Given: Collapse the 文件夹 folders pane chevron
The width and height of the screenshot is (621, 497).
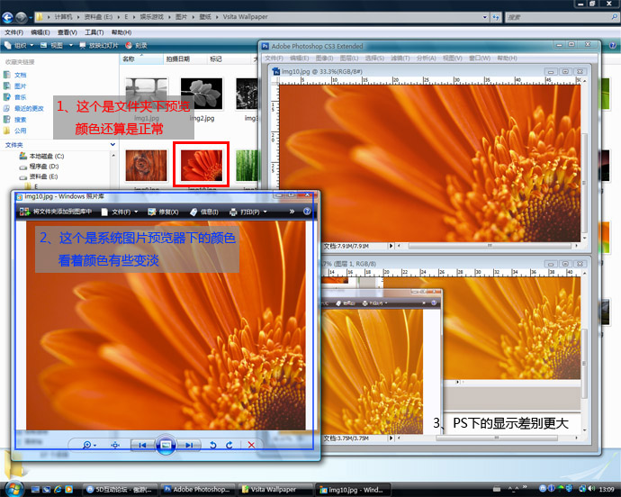Looking at the screenshot, I should pyautogui.click(x=112, y=145).
